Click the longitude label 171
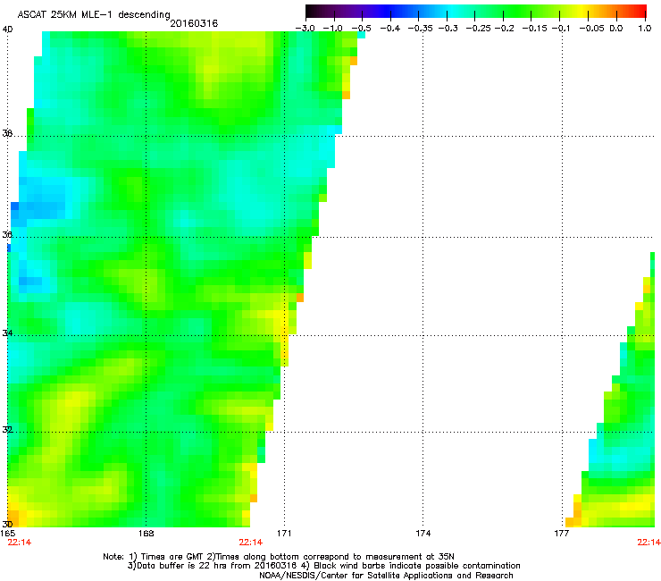 (284, 534)
